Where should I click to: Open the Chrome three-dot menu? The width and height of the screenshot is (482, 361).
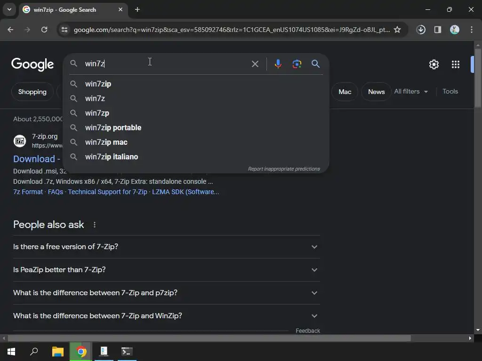pyautogui.click(x=472, y=30)
